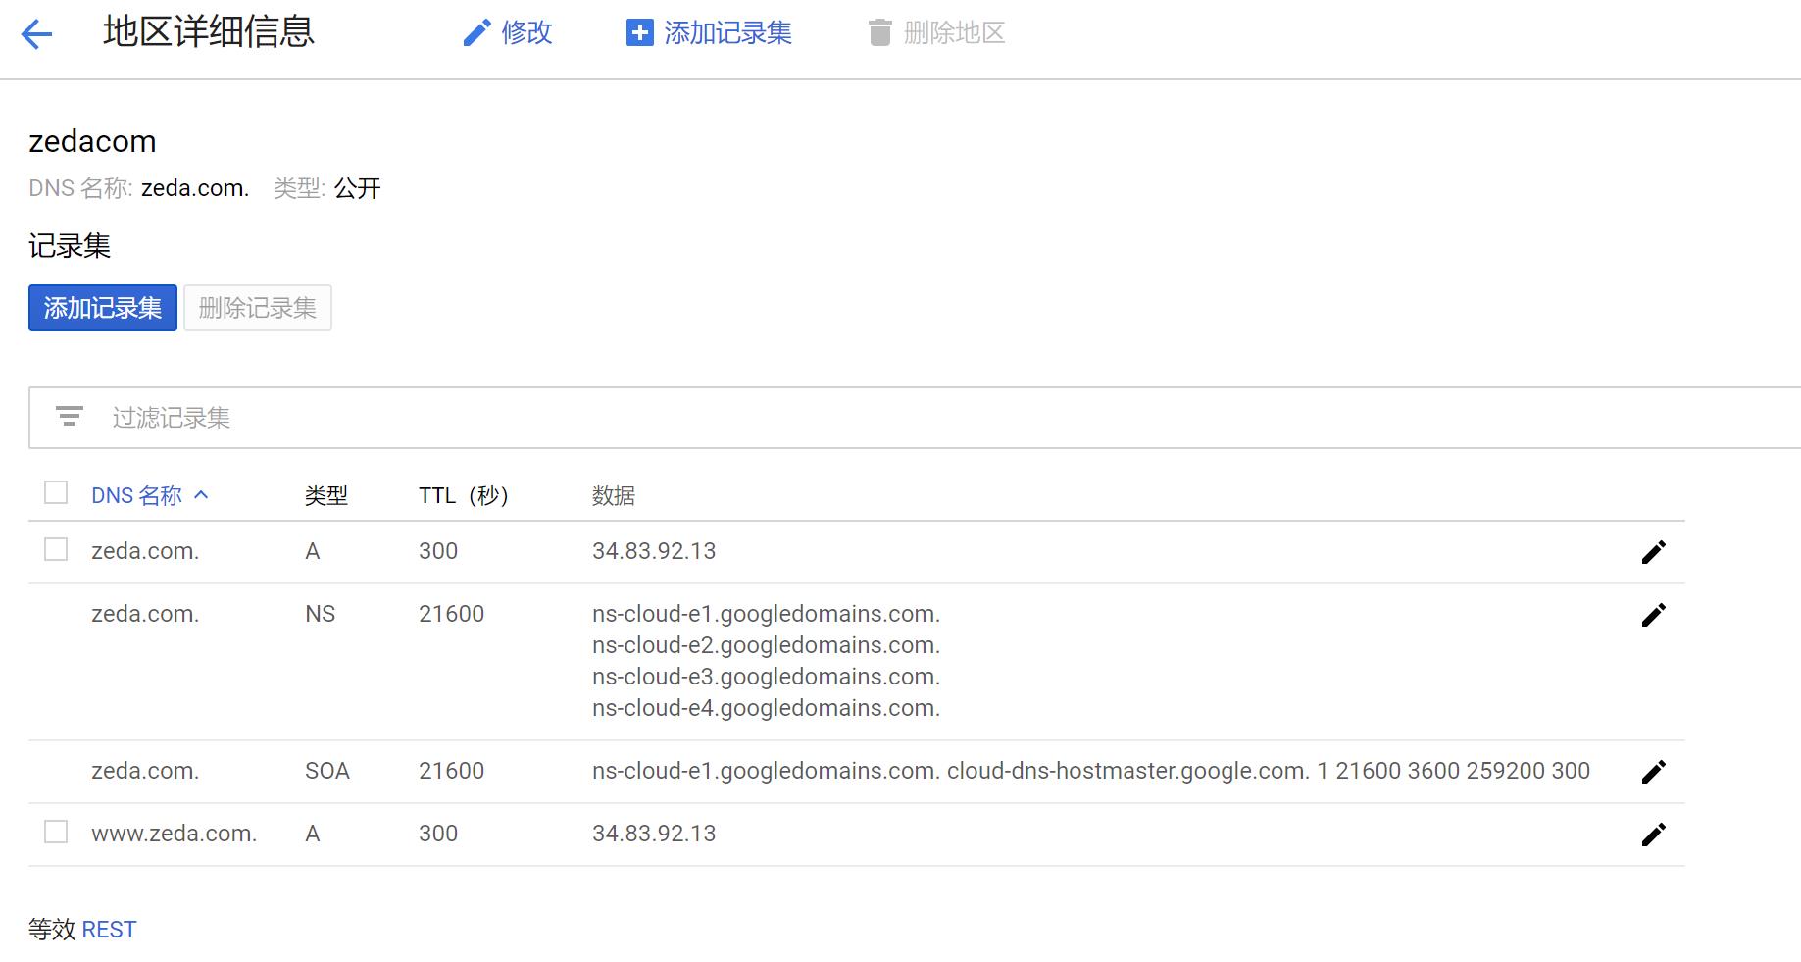Edit the SOA record with pencil icon
This screenshot has width=1801, height=962.
tap(1653, 772)
